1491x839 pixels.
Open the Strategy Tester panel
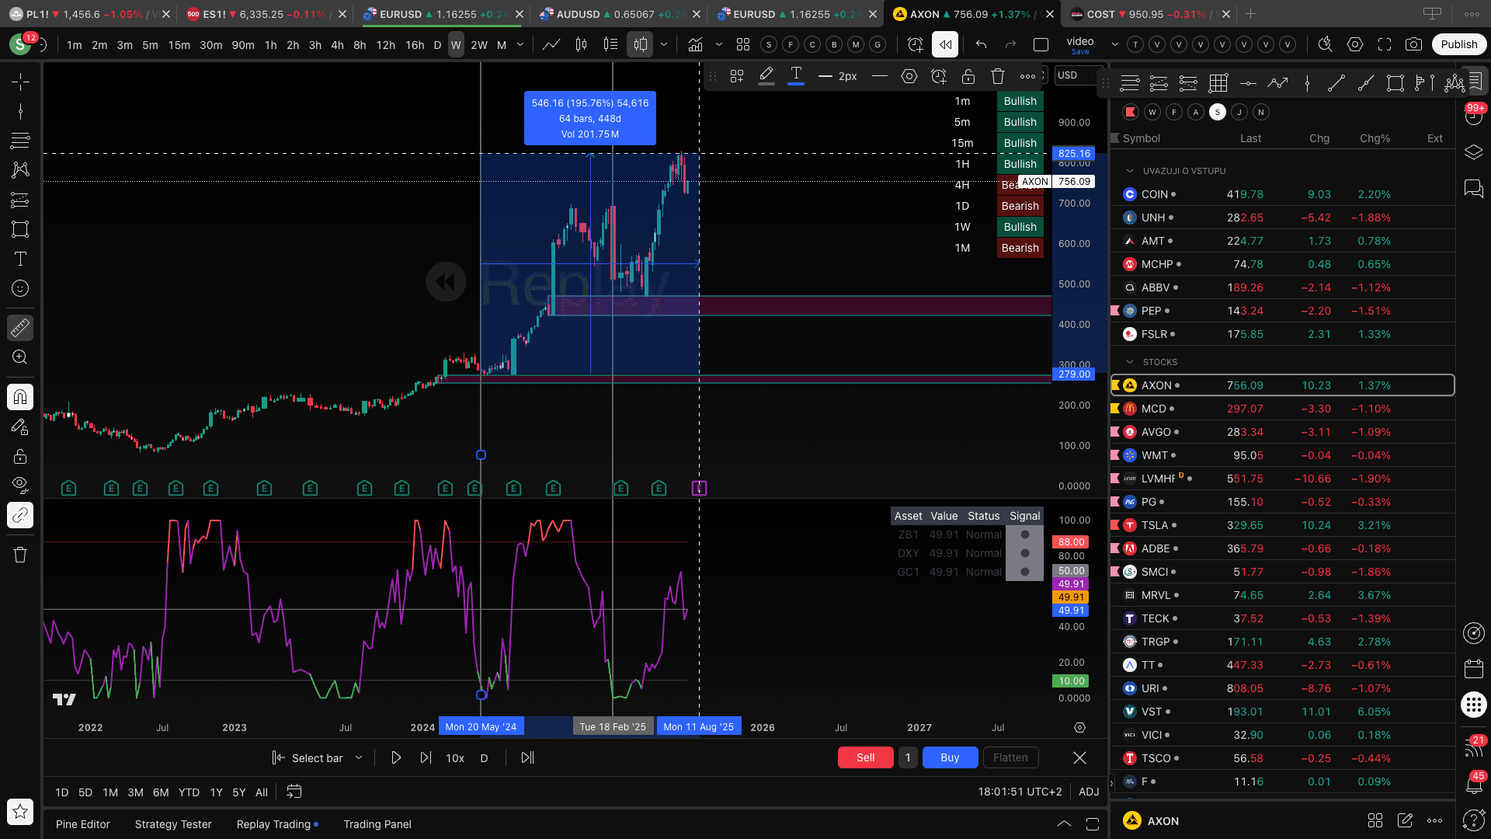[172, 823]
